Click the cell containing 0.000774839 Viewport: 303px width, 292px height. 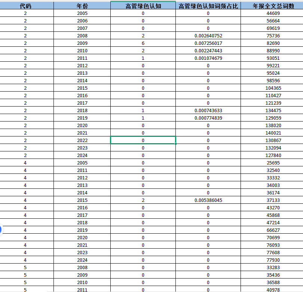[208, 118]
